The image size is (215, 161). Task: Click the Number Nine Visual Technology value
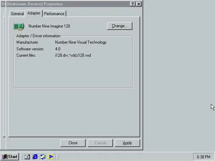81,42
